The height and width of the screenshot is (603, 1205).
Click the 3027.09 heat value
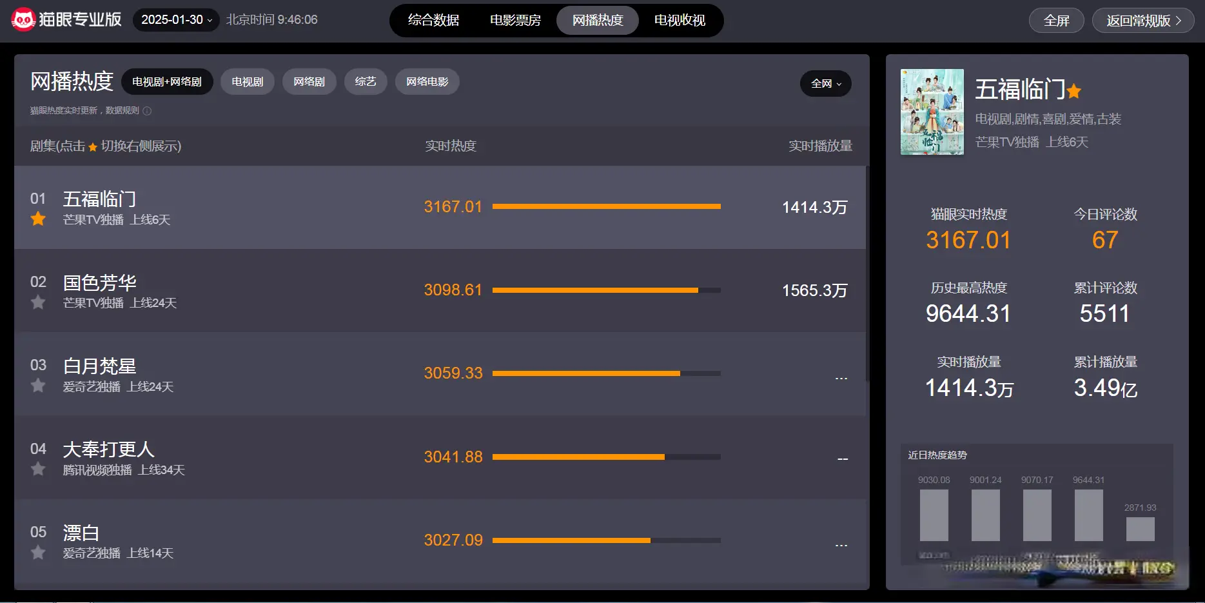(453, 540)
